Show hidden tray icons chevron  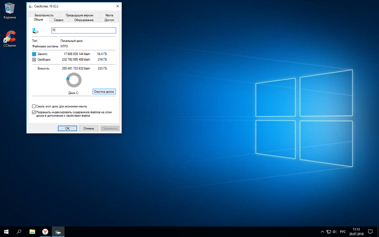322,232
